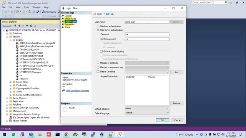Screen dimensions: 246x138
Task: Expand the Databases node
Action: click(x=7, y=33)
